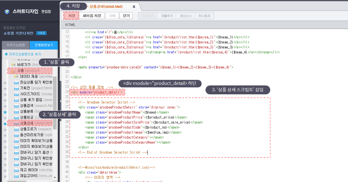Click 새이름 저장 button
Image resolution: width=348 pixels, height=182 pixels.
(x=92, y=16)
